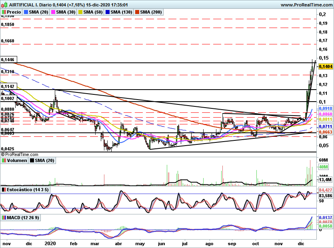Click the 0,1660 level label
The image size is (334, 248).
coord(8,41)
